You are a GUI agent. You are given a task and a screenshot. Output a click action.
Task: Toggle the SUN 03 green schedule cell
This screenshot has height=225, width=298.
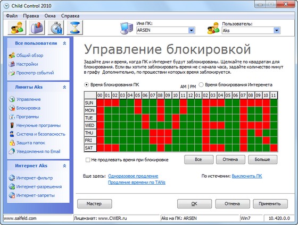click(x=123, y=103)
